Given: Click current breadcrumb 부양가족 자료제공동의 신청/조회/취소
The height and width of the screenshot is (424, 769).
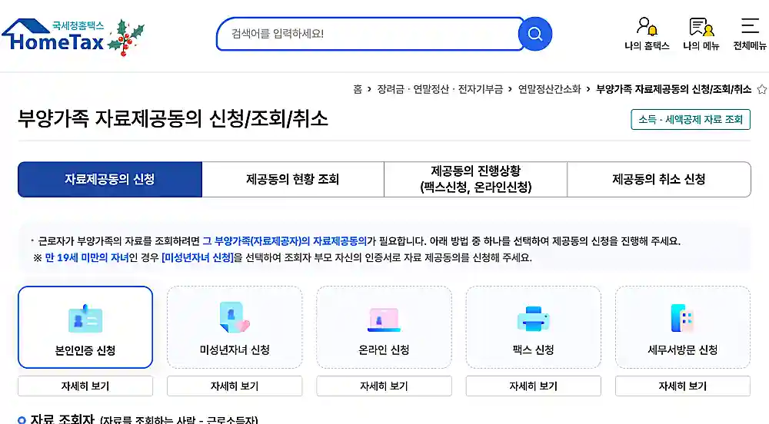Looking at the screenshot, I should point(674,89).
